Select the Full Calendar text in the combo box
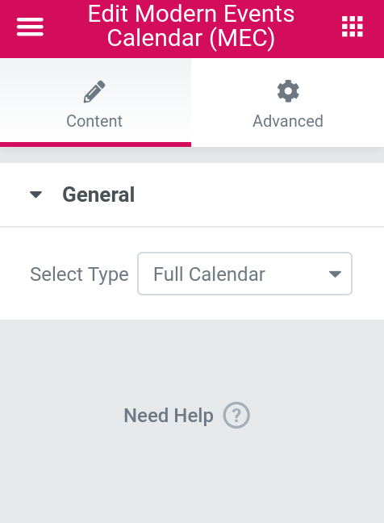 209,274
